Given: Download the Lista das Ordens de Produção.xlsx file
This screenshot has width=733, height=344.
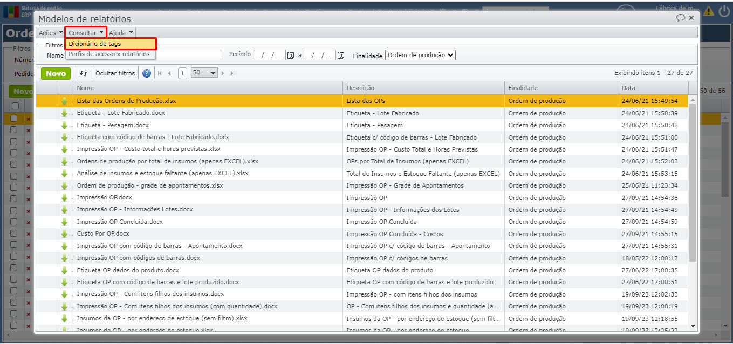Looking at the screenshot, I should [x=65, y=101].
